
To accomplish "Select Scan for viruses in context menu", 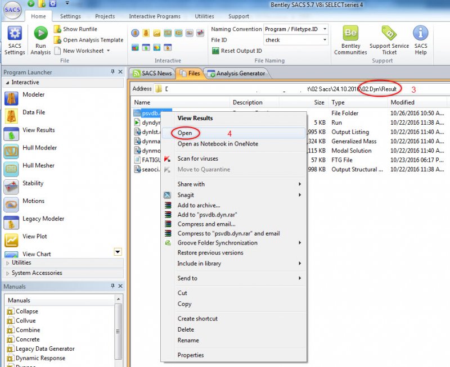I will [x=233, y=158].
